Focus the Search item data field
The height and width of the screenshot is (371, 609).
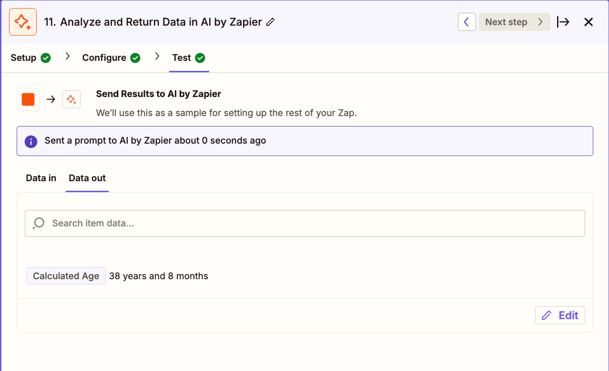305,223
